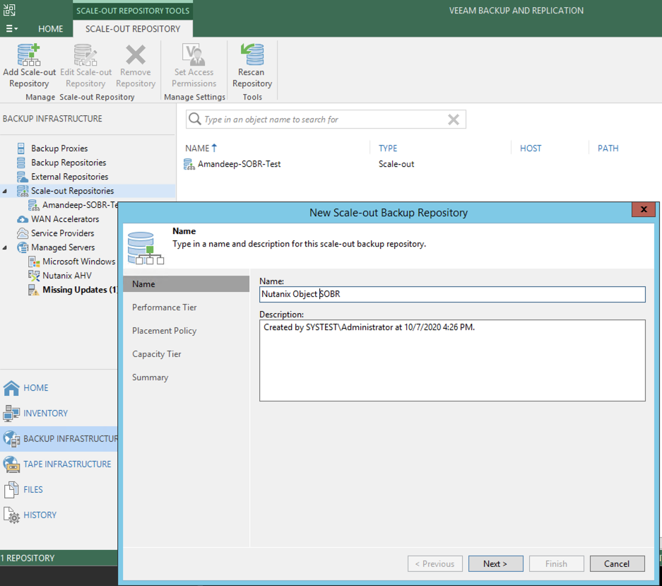Sort by TYPE column header

388,148
